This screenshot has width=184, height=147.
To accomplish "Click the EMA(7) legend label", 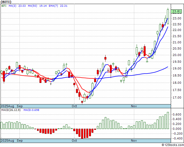I will point(53,6).
